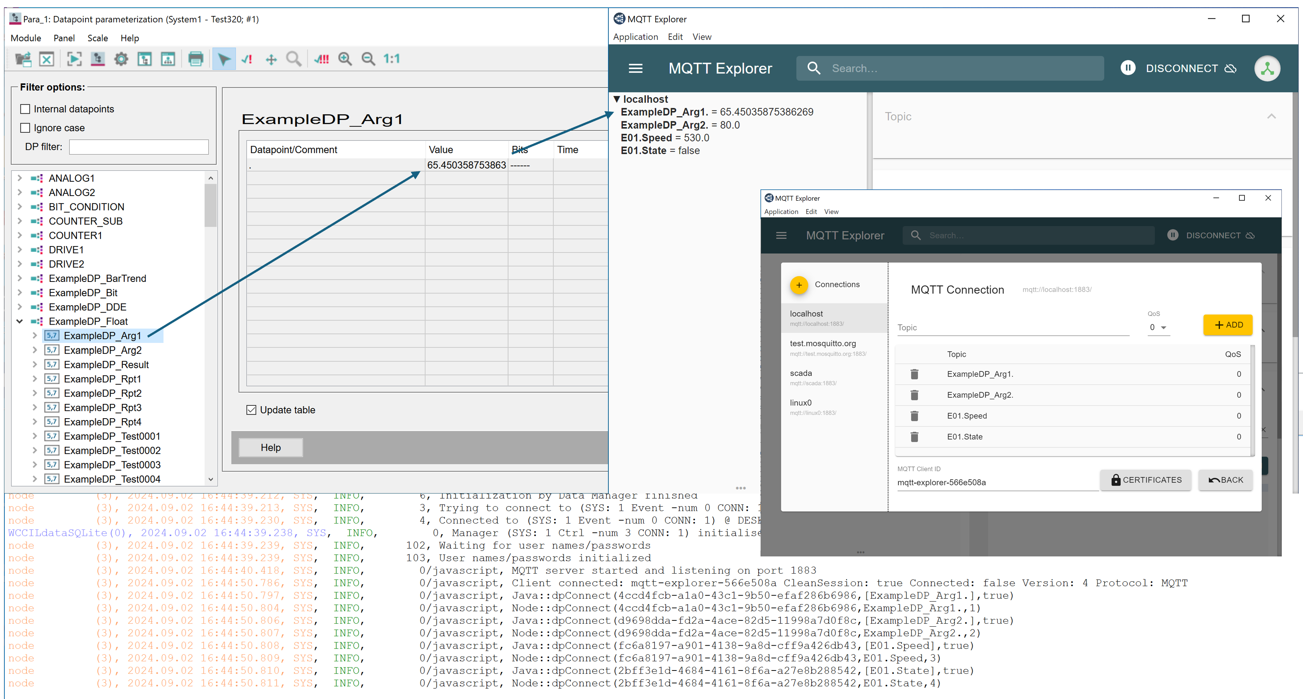Click the datapoint tree icon with red underline
This screenshot has height=699, width=1303.
coord(98,59)
